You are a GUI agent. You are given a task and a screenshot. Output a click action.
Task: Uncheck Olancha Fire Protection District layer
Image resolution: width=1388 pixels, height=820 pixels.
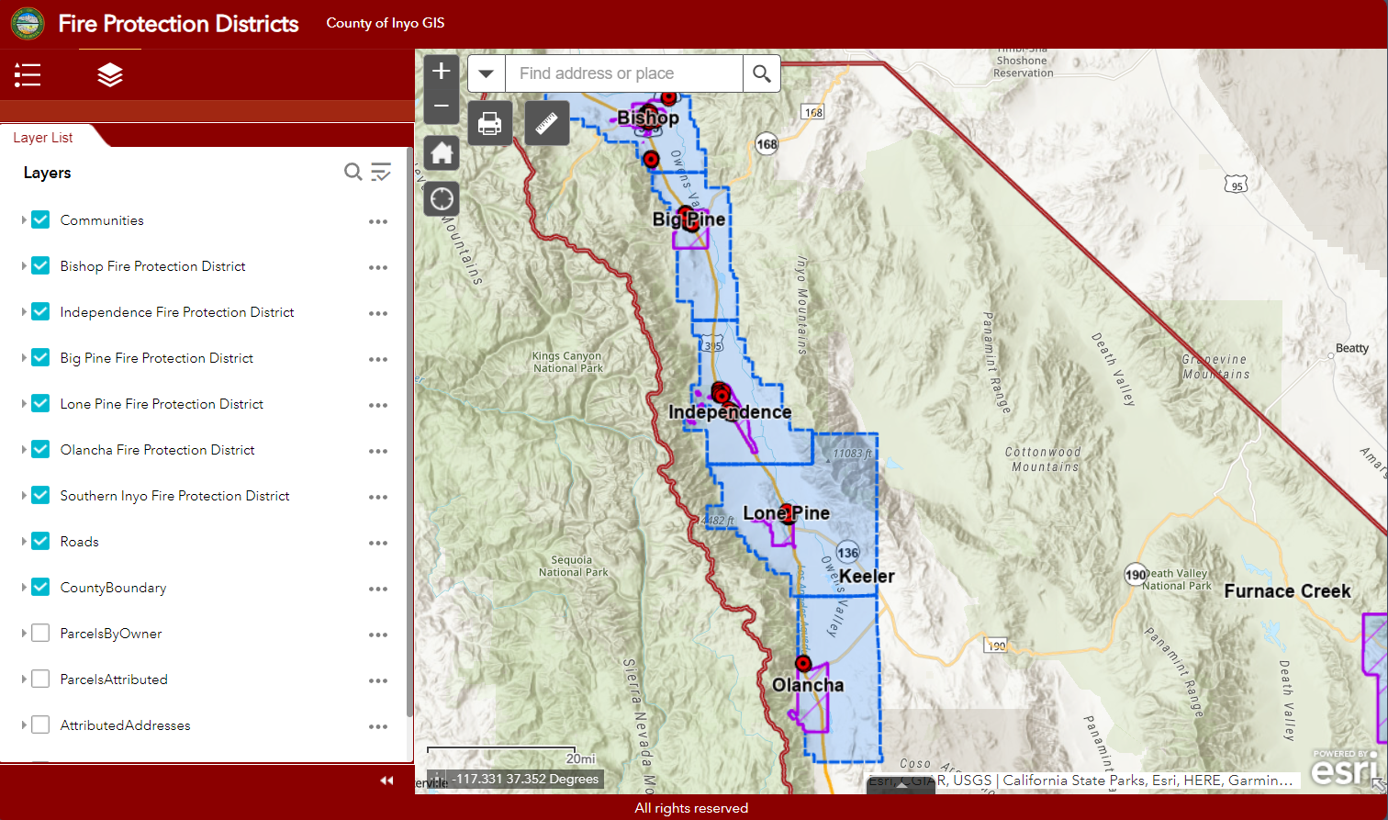coord(40,449)
